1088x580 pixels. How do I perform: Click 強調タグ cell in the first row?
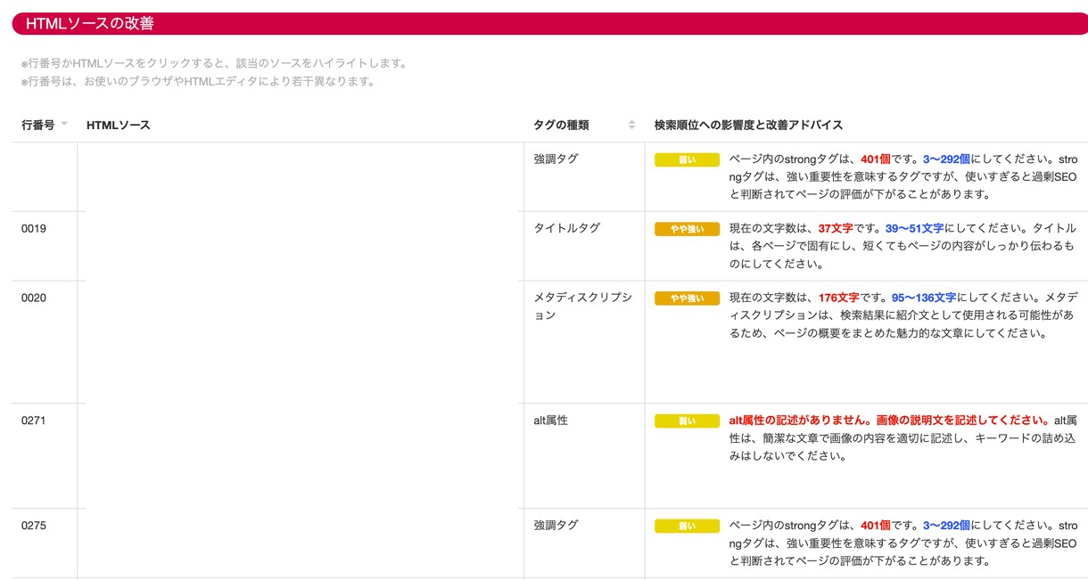click(556, 159)
